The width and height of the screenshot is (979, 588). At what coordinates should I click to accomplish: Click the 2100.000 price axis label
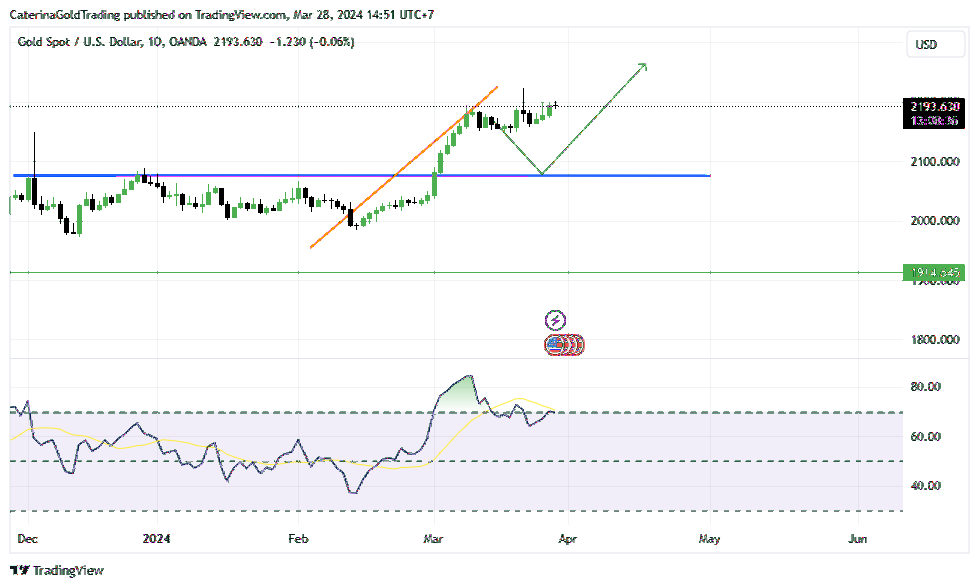[x=935, y=161]
